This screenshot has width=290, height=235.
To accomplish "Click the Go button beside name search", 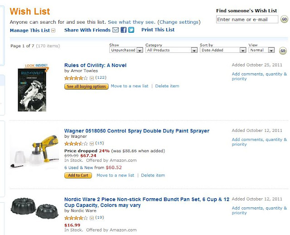I will tap(284, 20).
